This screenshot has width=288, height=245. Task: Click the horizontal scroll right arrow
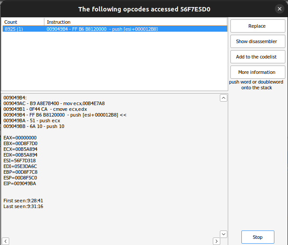(x=217, y=241)
